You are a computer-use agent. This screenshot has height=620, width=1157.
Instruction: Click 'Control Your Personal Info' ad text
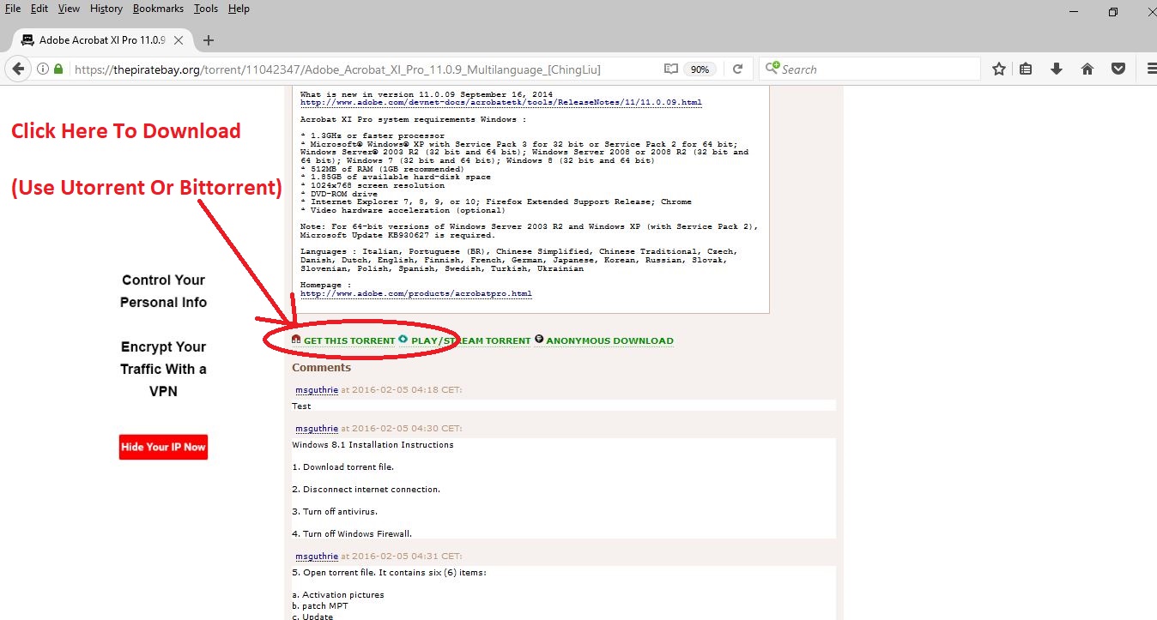(x=163, y=291)
